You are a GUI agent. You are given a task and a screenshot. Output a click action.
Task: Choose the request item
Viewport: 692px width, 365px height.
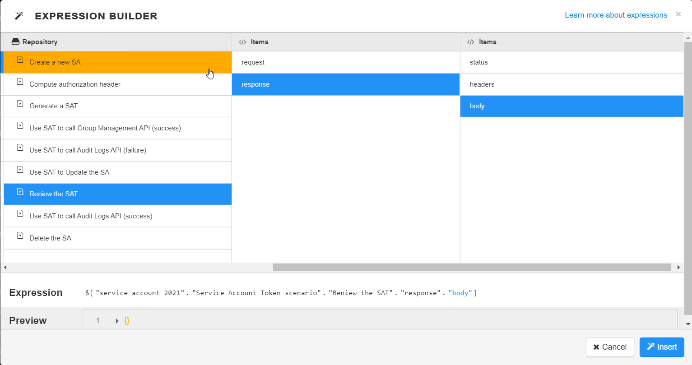pos(346,62)
